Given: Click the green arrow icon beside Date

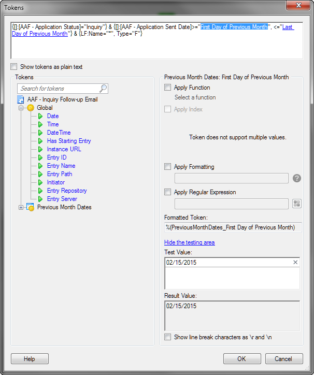Looking at the screenshot, I should pyautogui.click(x=40, y=116).
